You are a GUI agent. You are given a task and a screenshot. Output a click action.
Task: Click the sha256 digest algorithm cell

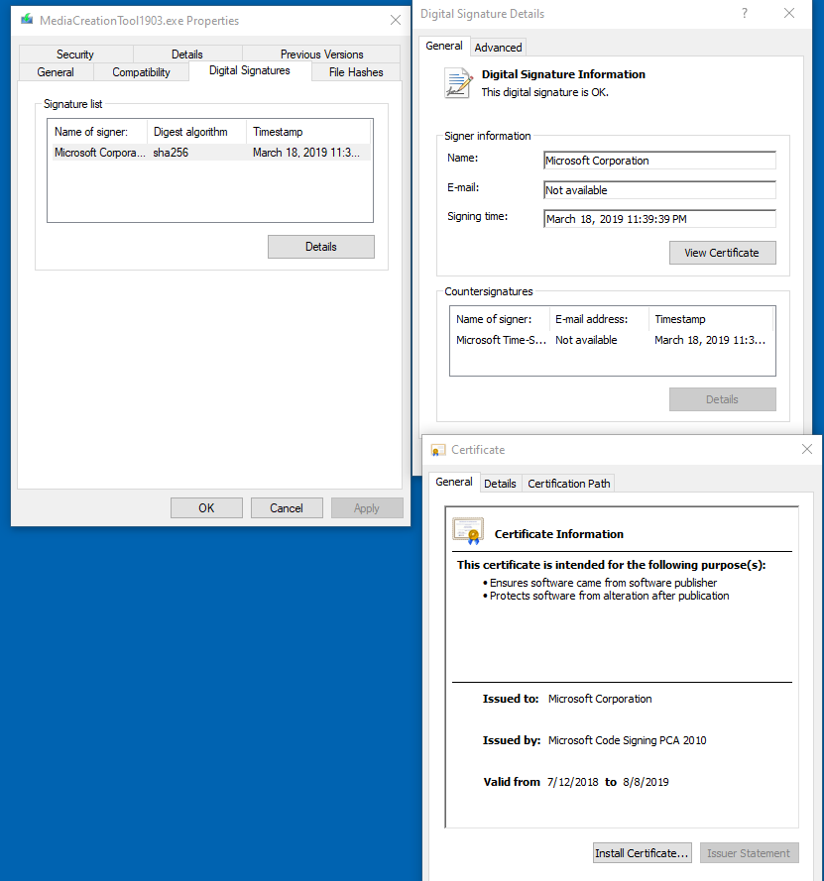pyautogui.click(x=171, y=153)
